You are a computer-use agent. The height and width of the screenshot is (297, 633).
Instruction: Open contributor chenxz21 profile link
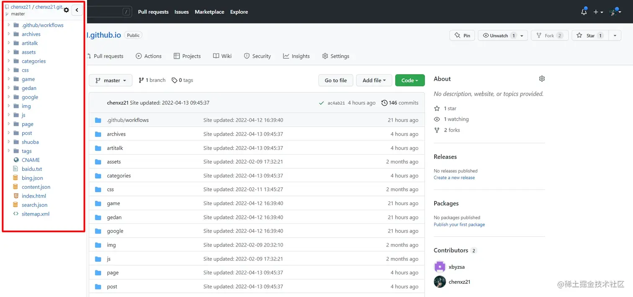pyautogui.click(x=459, y=282)
